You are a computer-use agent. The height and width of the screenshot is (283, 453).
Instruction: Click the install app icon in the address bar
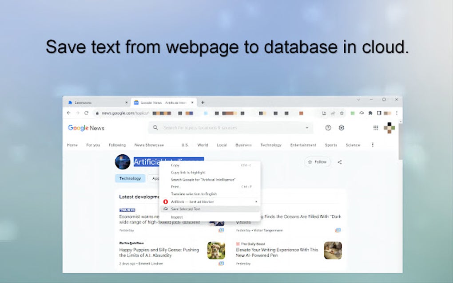(324, 113)
